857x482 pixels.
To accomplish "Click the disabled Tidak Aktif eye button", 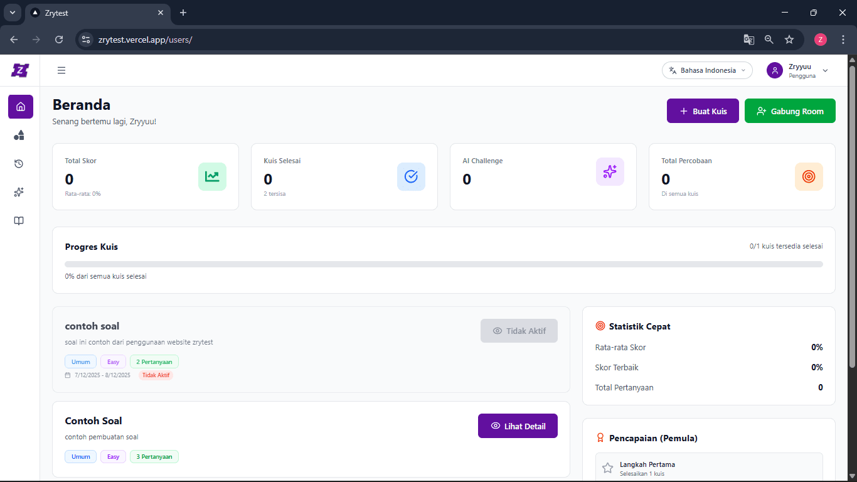I will point(519,331).
